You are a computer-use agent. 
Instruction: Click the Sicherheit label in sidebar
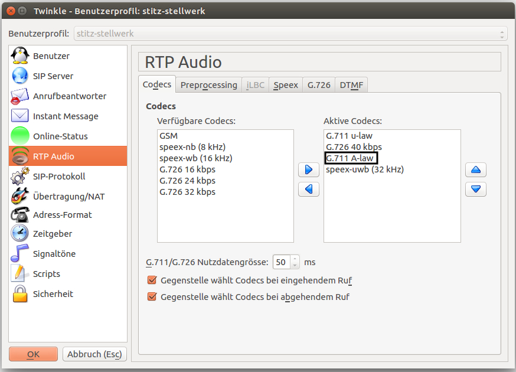[53, 293]
